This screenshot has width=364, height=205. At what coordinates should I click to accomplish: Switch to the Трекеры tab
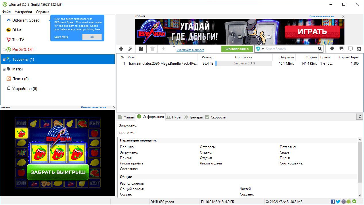click(x=194, y=117)
